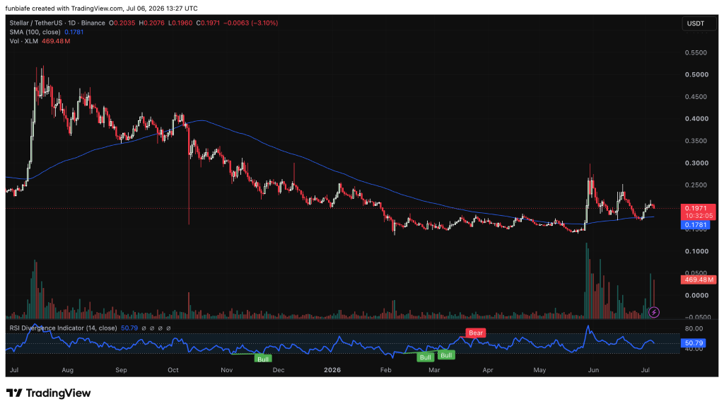Click the 0.3000 price axis label

point(696,163)
